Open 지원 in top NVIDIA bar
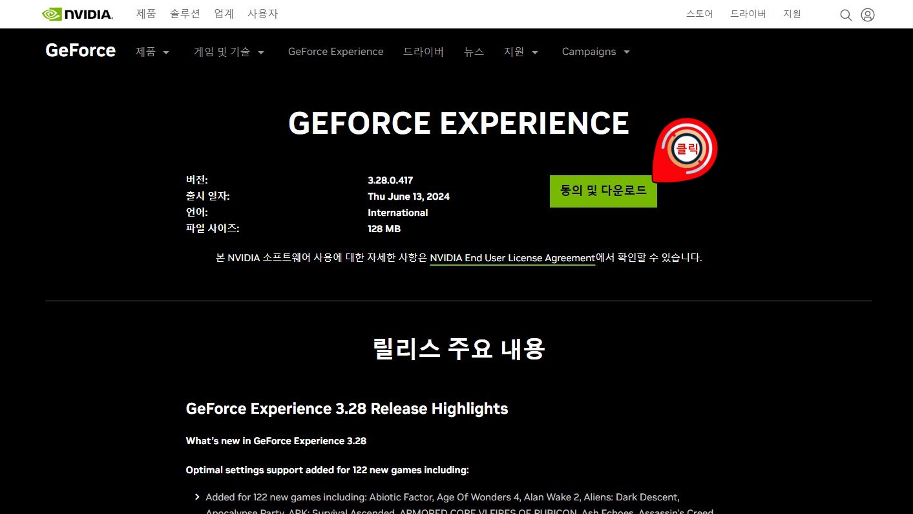Screen dimensions: 913x514 (x=792, y=14)
